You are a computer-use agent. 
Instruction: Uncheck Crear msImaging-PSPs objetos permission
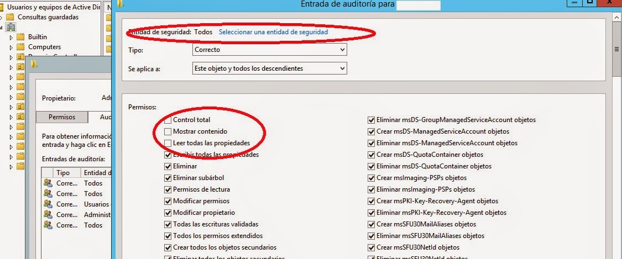point(372,178)
